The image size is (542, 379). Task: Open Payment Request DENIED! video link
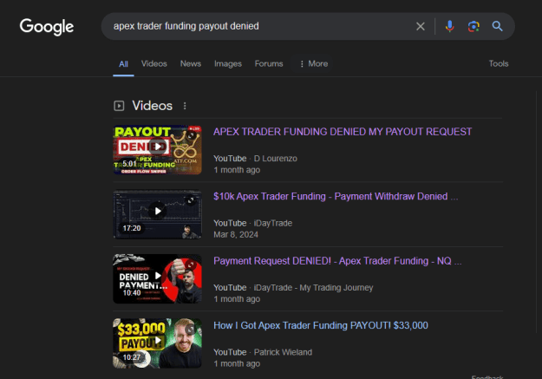(337, 261)
